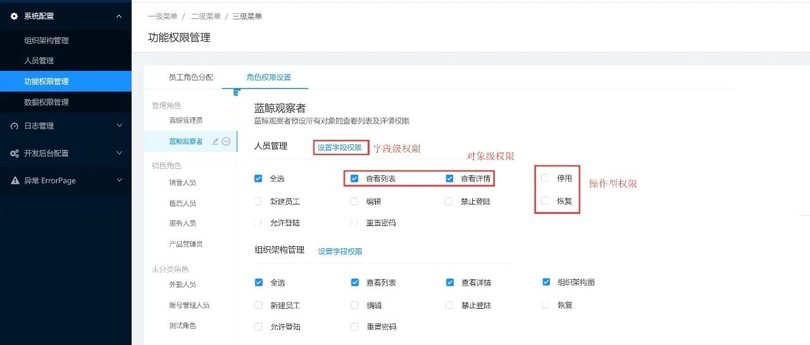Uncheck 全选 under 人员管理
The image size is (810, 345).
coord(258,179)
